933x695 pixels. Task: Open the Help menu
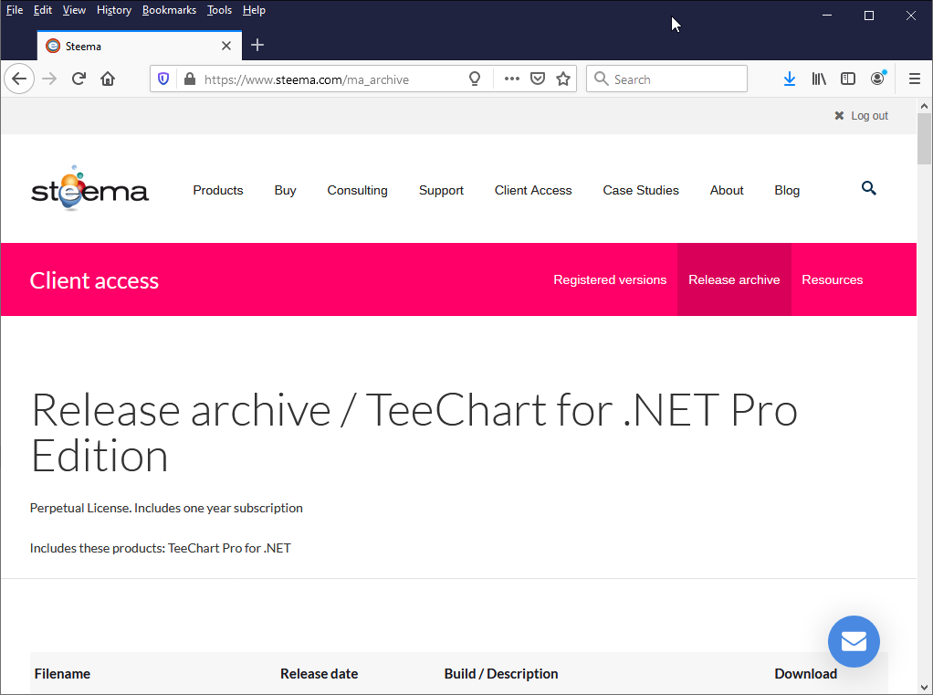point(254,10)
